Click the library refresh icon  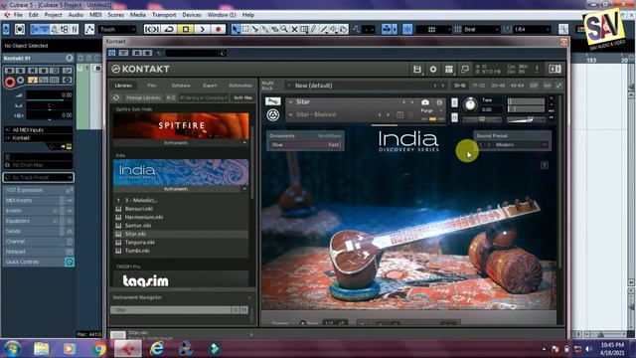pos(116,97)
